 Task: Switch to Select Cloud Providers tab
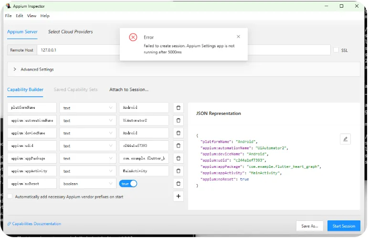pyautogui.click(x=70, y=32)
